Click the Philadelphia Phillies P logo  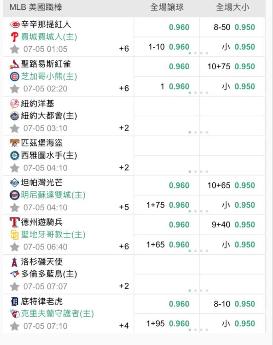pos(14,37)
